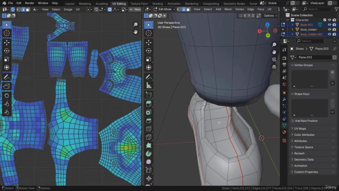Viewport: 339px width, 191px height.
Task: Open the Vertex menu in 3D viewport header
Action: click(239, 9)
